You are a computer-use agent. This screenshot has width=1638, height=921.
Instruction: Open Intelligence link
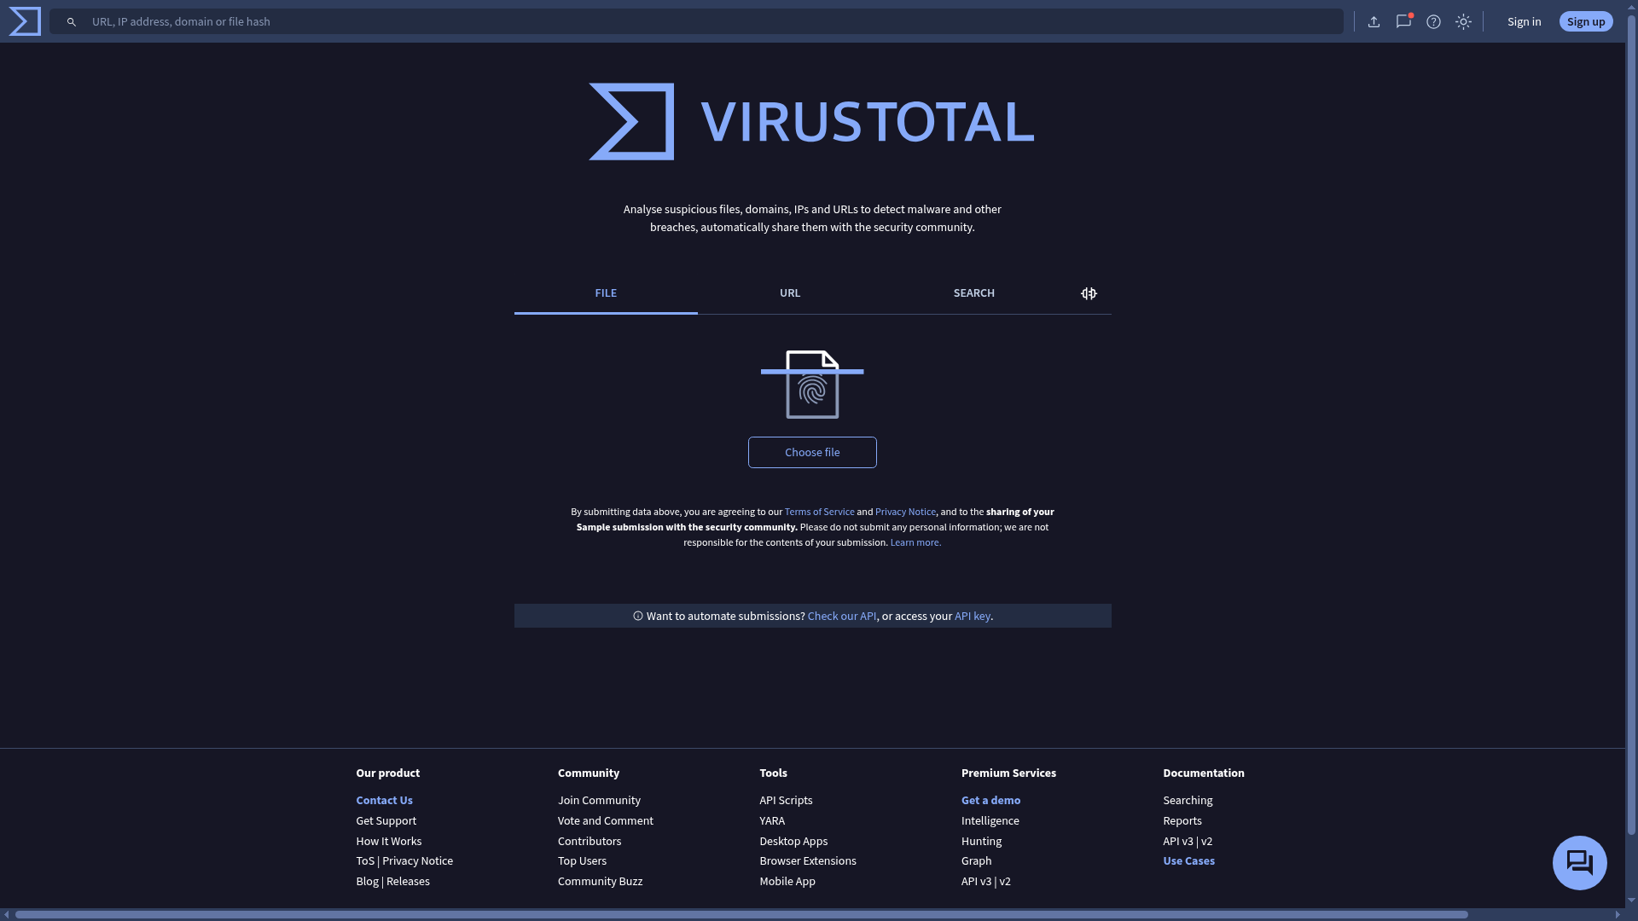coord(990,820)
